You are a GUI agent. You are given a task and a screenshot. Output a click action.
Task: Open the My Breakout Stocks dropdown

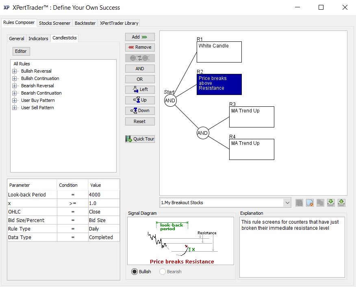pos(287,203)
